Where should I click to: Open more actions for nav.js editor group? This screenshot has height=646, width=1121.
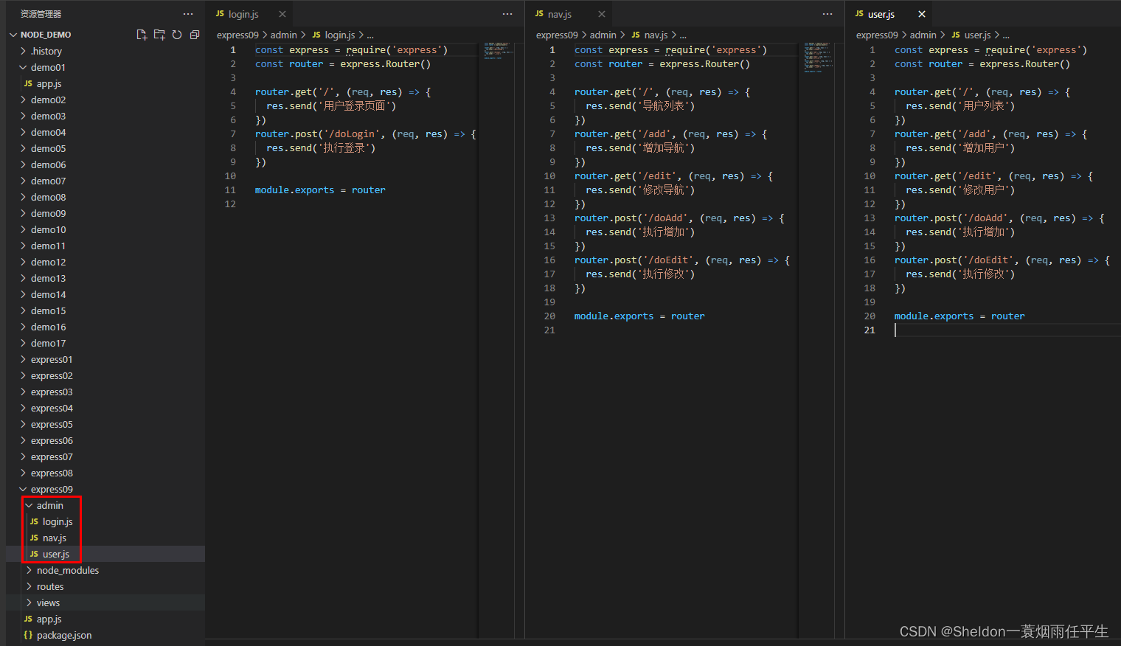[x=827, y=14]
